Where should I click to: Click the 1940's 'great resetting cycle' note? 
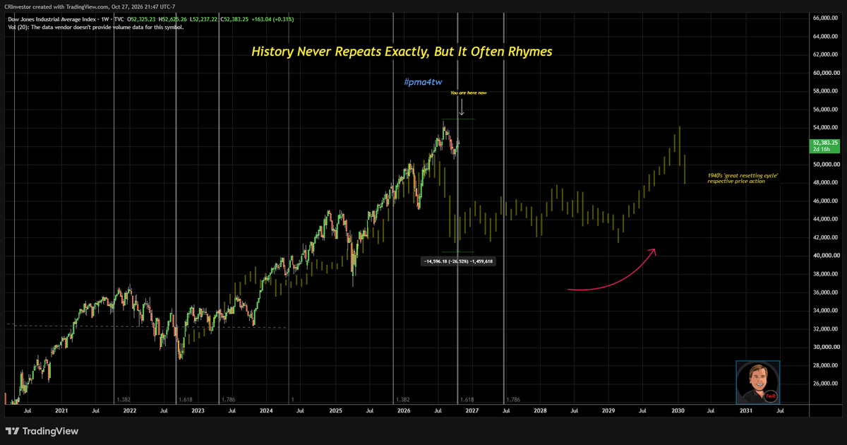pos(743,178)
